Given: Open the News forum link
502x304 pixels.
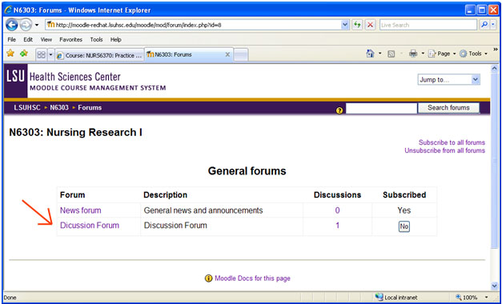Looking at the screenshot, I should coord(80,210).
